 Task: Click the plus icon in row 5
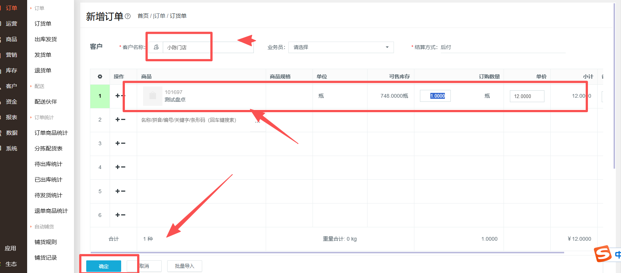click(x=118, y=191)
